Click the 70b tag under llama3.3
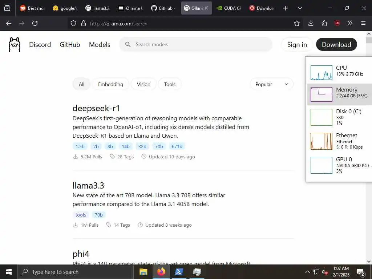Screen dimensions: 372x279 (99, 215)
